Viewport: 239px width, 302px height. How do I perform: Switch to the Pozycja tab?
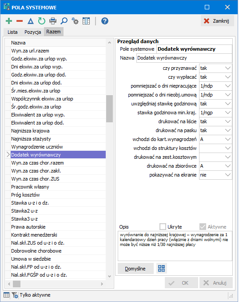33,32
